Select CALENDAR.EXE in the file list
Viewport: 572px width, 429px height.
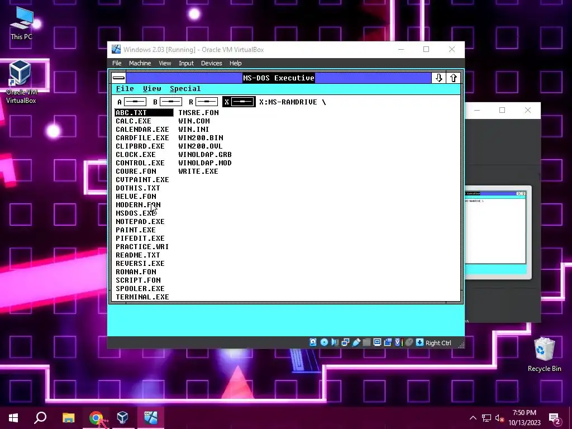click(142, 130)
